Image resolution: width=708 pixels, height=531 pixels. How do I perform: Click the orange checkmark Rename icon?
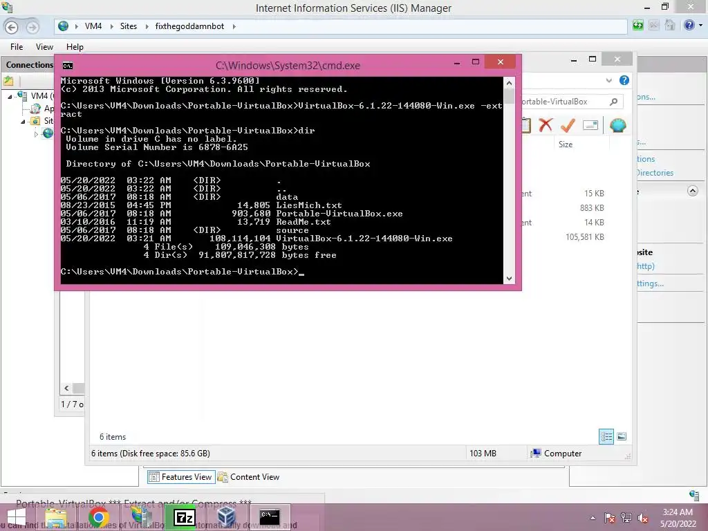(x=568, y=125)
